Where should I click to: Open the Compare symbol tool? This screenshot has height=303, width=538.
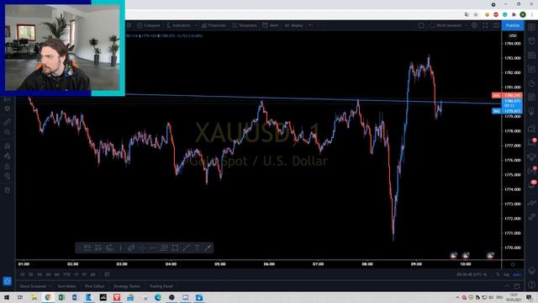[148, 25]
